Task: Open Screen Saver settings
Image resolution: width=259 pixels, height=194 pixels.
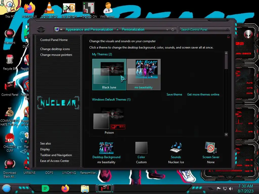Action: [211, 153]
